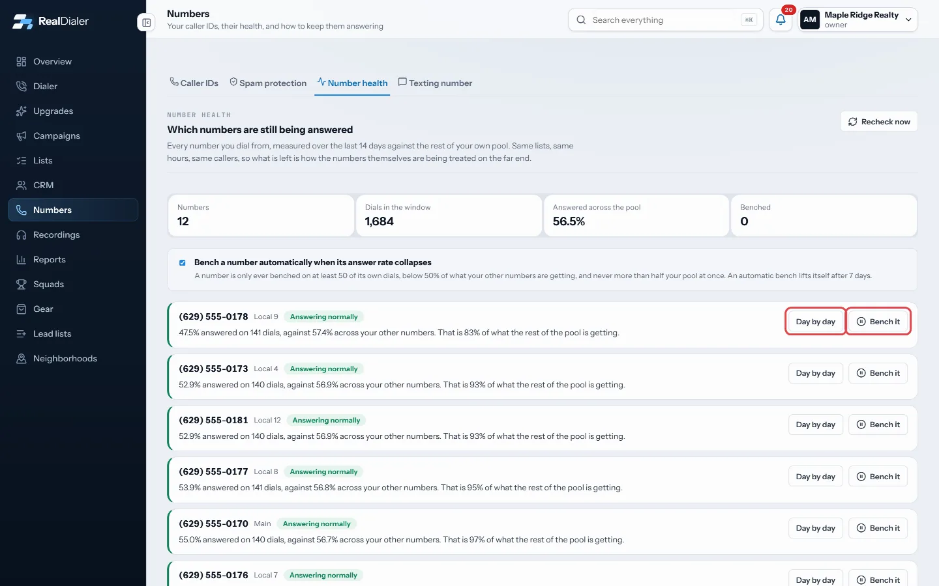Click the Campaigns megaphone icon in sidebar
Viewport: 939px width, 586px height.
[22, 136]
